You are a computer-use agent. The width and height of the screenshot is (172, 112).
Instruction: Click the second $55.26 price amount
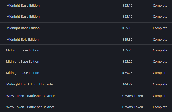pyautogui.click(x=127, y=62)
